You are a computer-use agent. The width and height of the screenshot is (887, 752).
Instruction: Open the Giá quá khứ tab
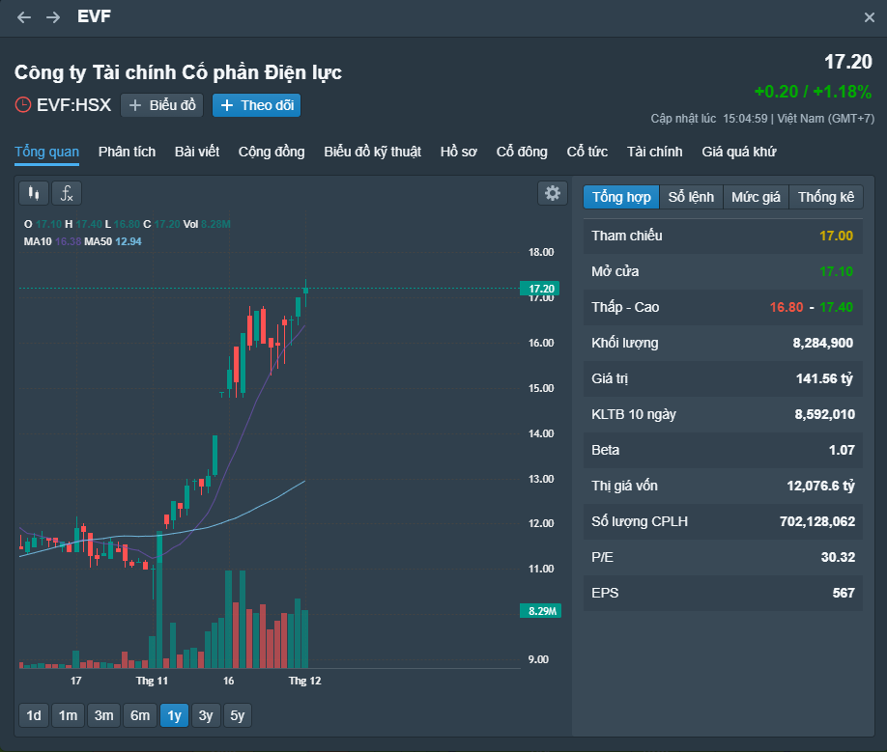(x=739, y=152)
